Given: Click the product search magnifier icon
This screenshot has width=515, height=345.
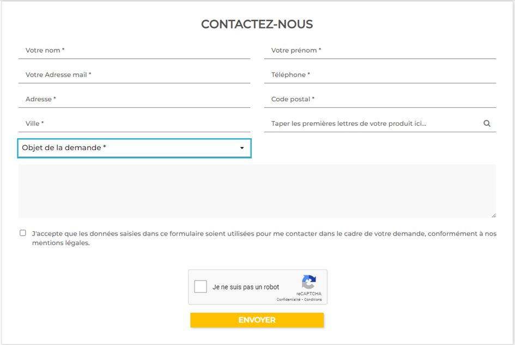Looking at the screenshot, I should pyautogui.click(x=487, y=124).
